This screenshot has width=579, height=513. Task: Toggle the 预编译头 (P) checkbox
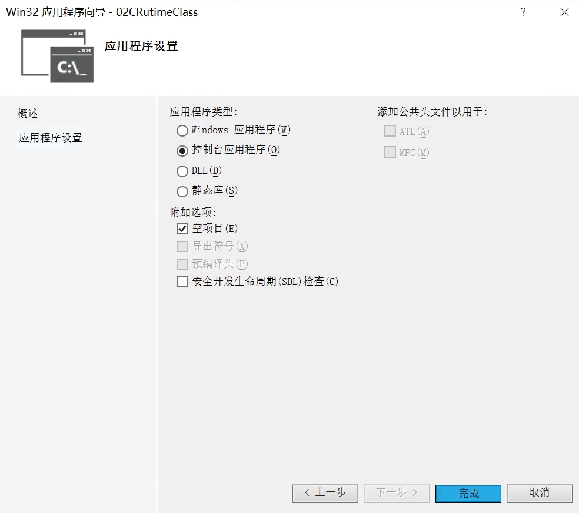tap(182, 264)
